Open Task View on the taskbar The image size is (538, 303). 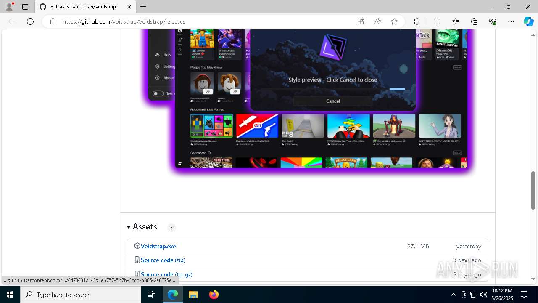151,295
